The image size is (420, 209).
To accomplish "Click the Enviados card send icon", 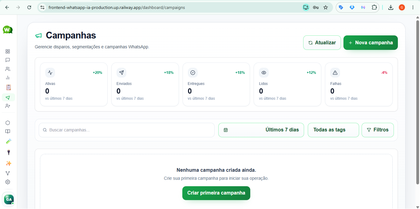I will (121, 73).
